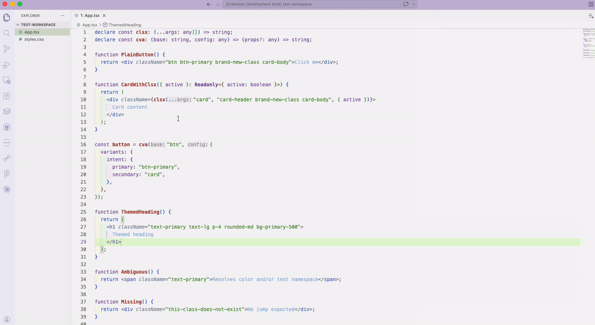Screen dimensions: 595x325
Task: Click the EXPLORER panel title
Action: pyautogui.click(x=30, y=16)
